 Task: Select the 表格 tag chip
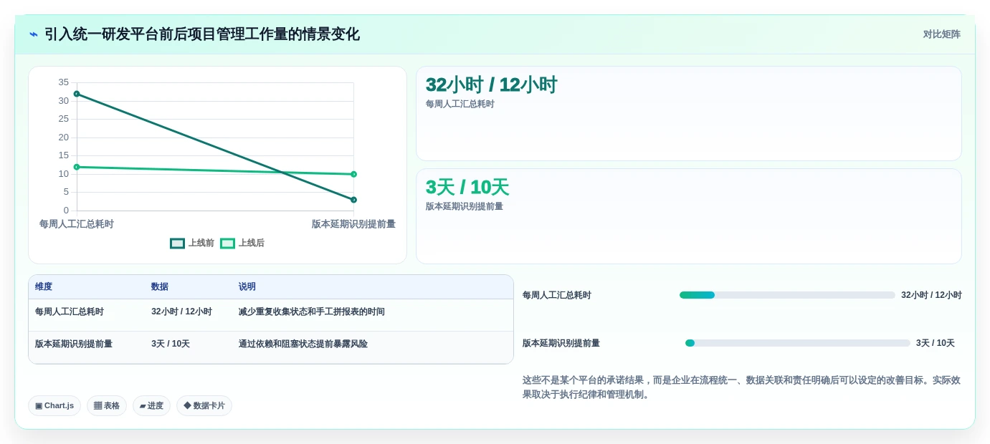coord(107,406)
